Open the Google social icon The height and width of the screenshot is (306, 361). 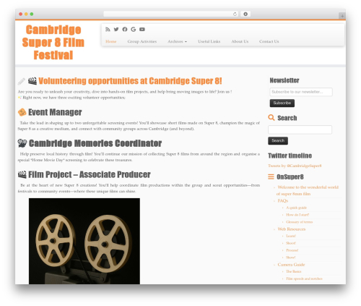134,29
